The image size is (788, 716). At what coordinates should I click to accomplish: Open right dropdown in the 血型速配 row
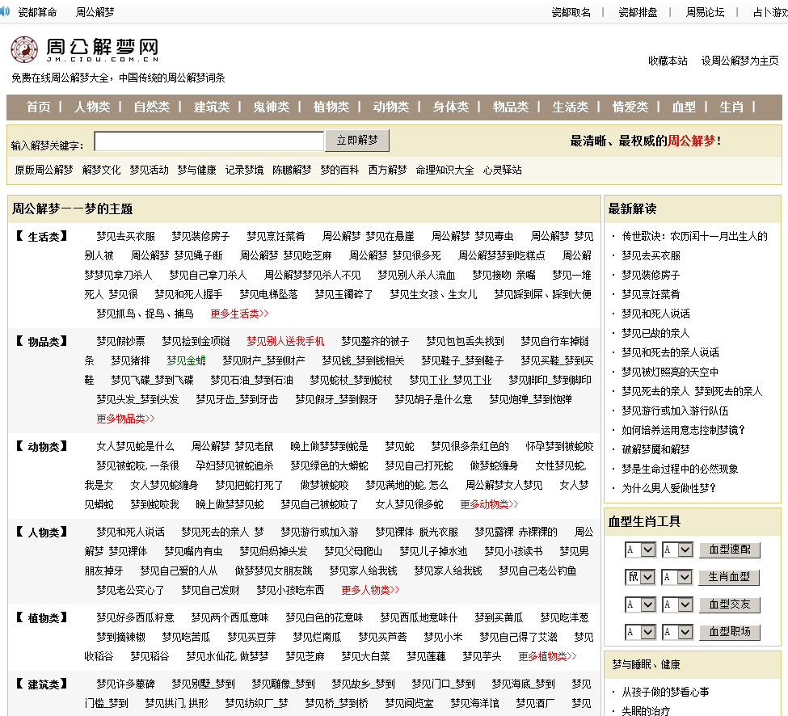pyautogui.click(x=677, y=550)
